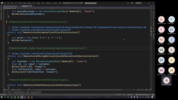The width and height of the screenshot is (178, 100).
Task: Open Microsoft Edge from the taskbar
Action: pyautogui.click(x=12, y=97)
